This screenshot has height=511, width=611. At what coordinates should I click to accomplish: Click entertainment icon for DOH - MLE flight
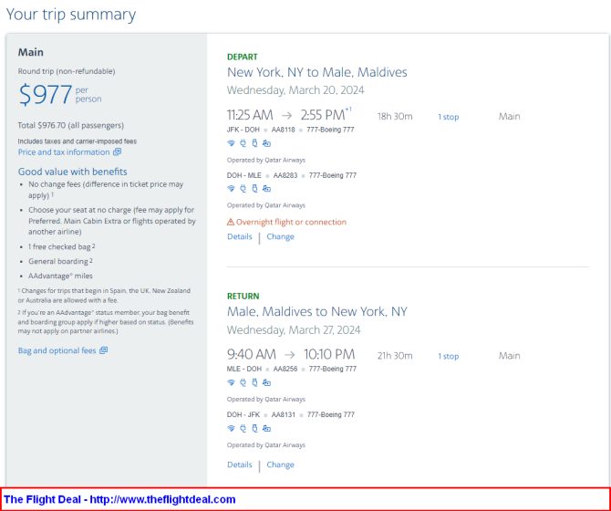coord(266,189)
